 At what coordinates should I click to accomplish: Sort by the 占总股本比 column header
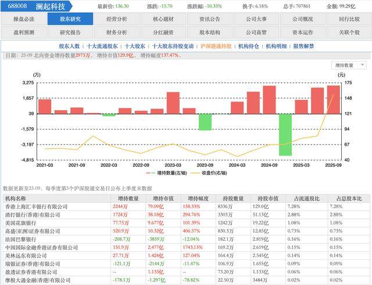(x=349, y=199)
